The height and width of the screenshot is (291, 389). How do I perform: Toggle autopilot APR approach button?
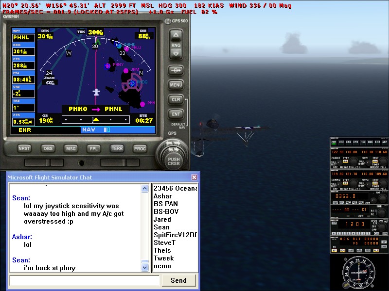coord(359,251)
